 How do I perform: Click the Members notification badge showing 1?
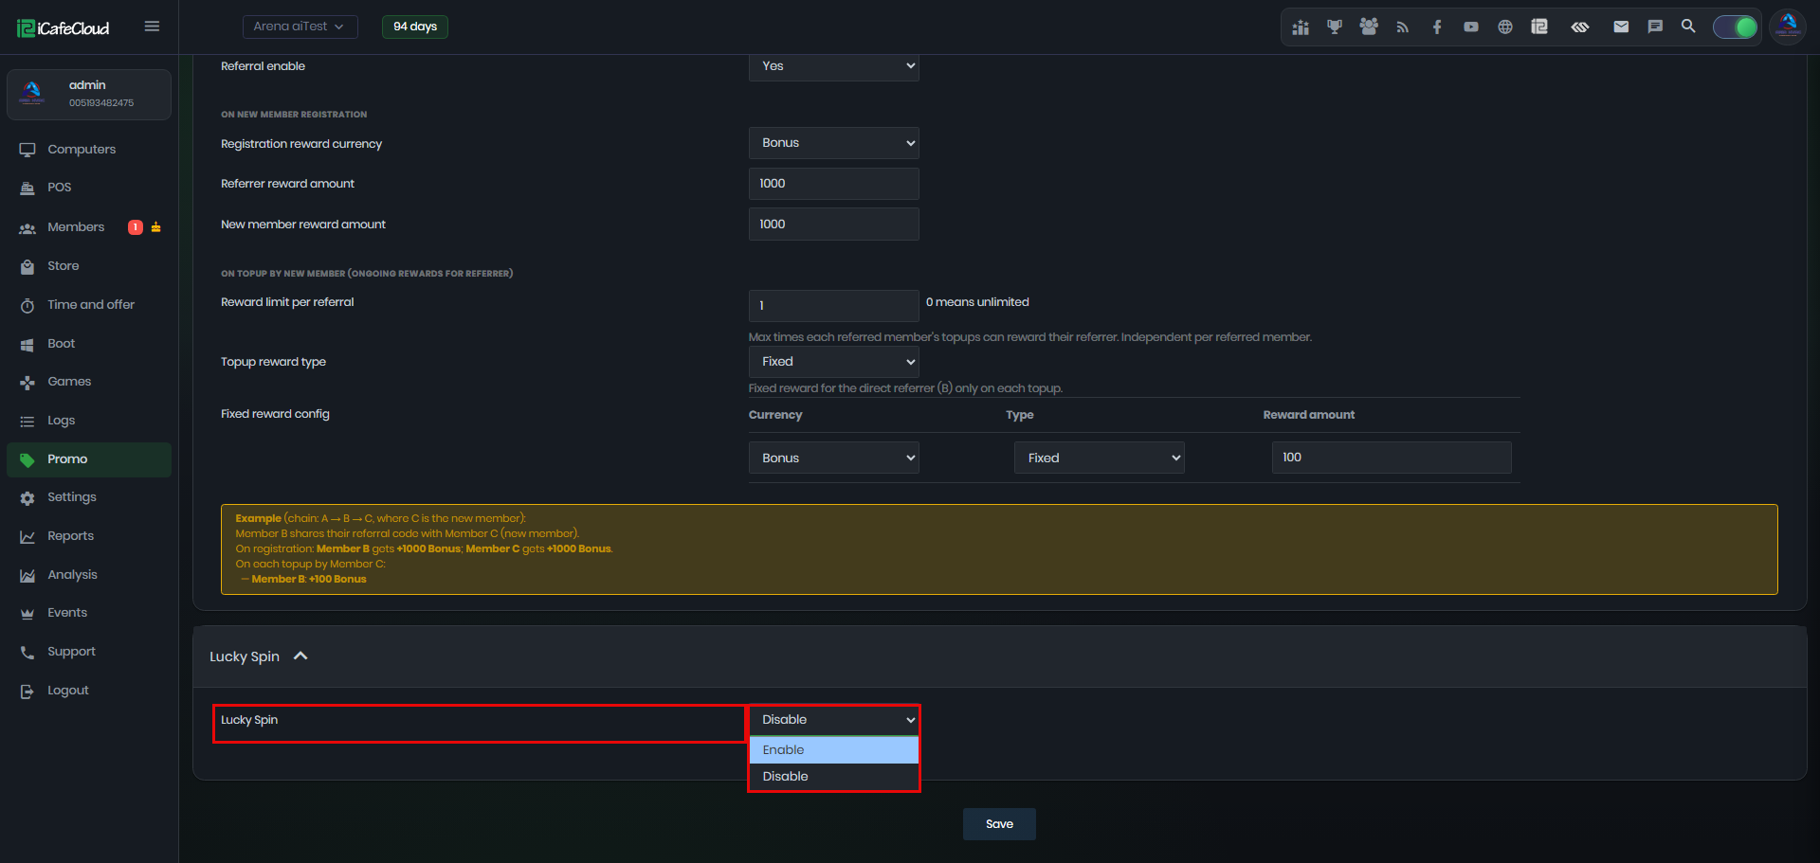136,227
